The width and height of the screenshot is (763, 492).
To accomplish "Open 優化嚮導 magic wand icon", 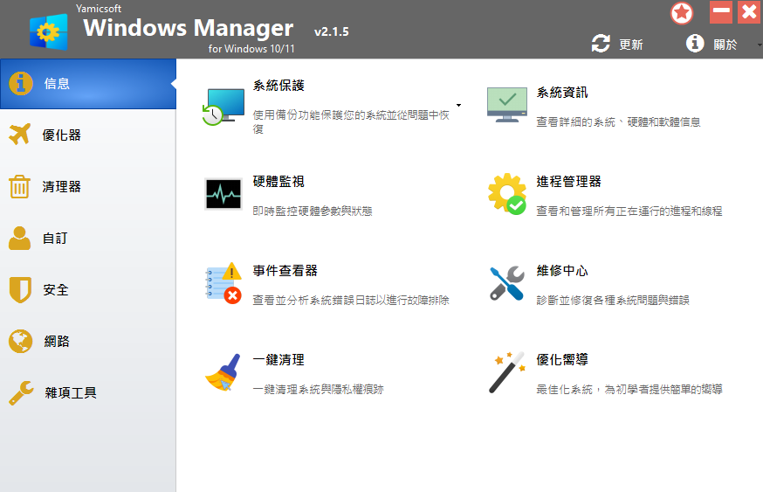I will click(507, 372).
